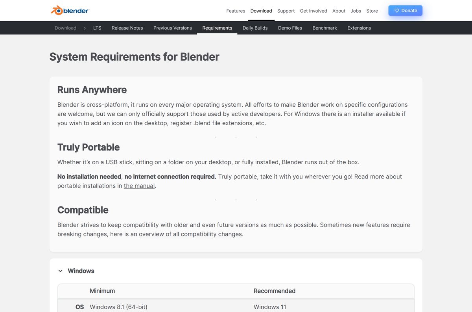Screen dimensions: 472x312
Task: Open the About page
Action: (x=339, y=11)
